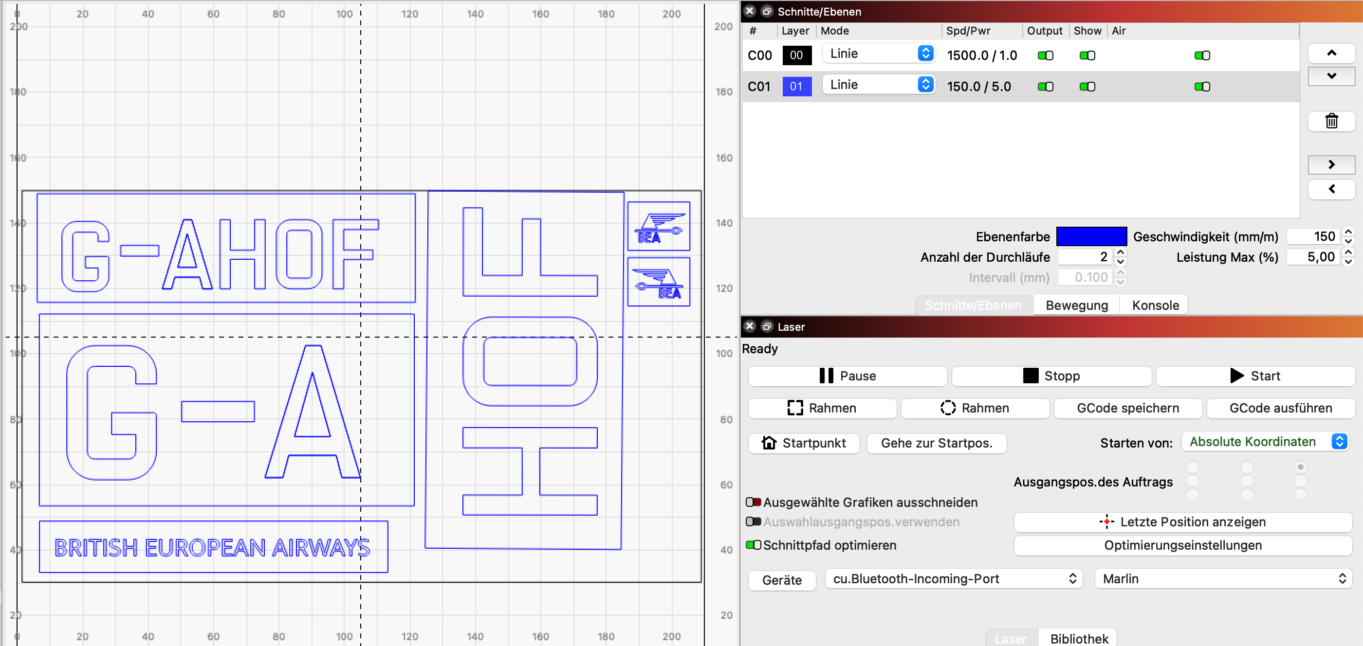Click the Geräte button
This screenshot has height=646, width=1363.
coord(781,580)
